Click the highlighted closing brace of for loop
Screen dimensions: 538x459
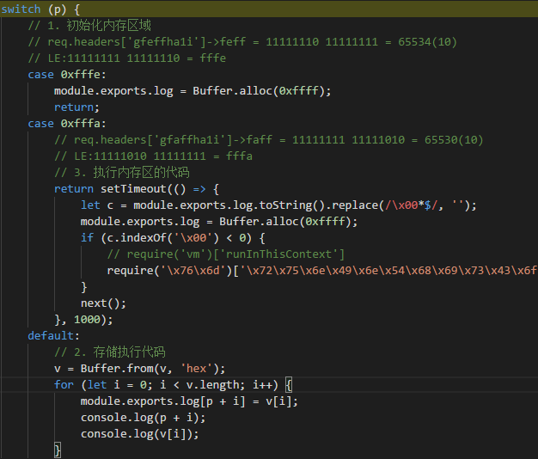58,450
